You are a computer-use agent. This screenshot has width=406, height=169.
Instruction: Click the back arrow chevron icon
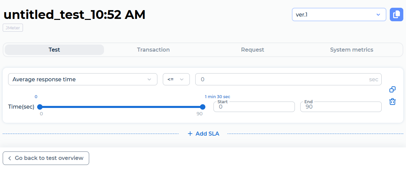coord(10,158)
